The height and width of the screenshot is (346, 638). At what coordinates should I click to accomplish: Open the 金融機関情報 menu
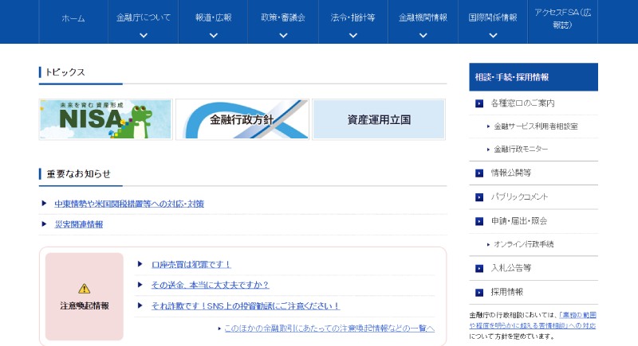click(423, 17)
